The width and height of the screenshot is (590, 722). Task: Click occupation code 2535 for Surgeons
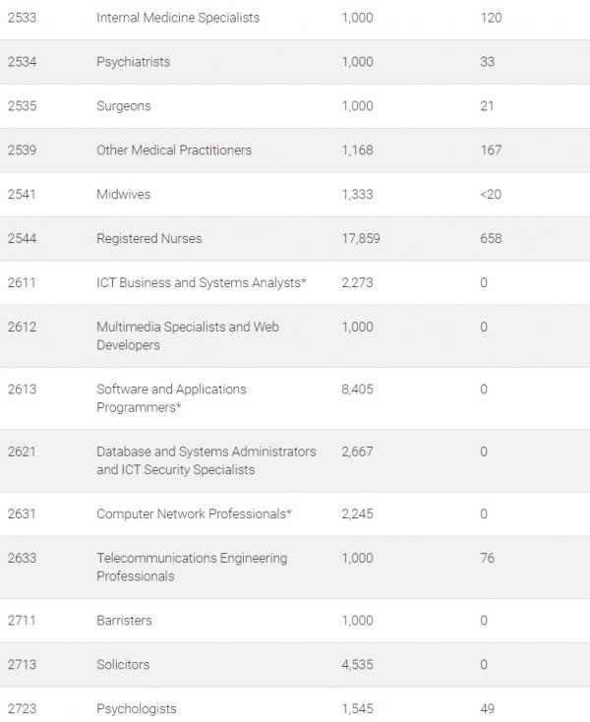[21, 106]
